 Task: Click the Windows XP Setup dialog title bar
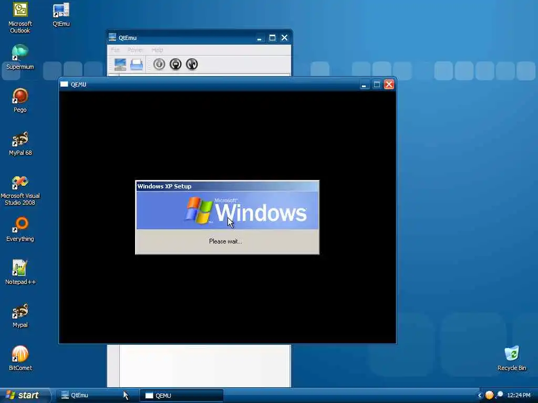[227, 186]
